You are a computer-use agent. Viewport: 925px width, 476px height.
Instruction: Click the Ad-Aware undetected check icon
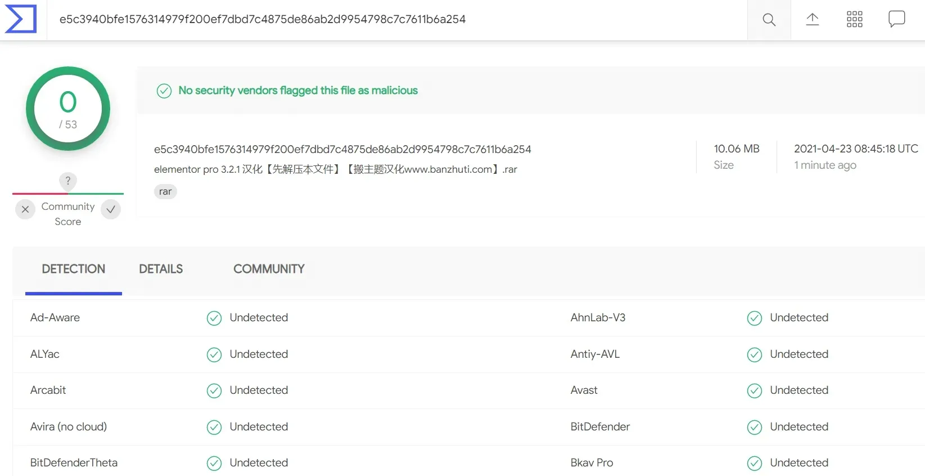tap(214, 318)
